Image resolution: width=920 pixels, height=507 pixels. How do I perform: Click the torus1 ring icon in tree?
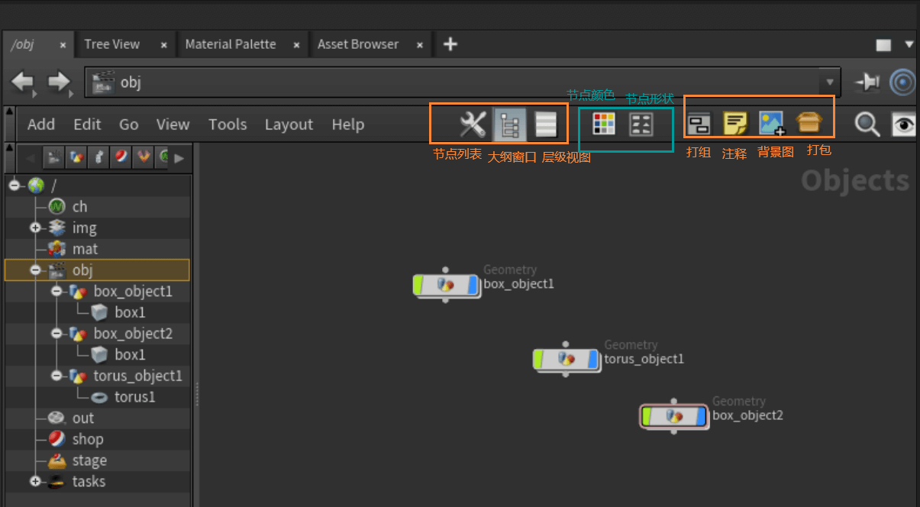pyautogui.click(x=99, y=397)
